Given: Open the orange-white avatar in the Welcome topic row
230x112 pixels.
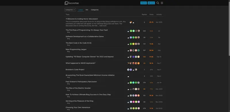Looking at the screenshot, I should pyautogui.click(x=131, y=22).
